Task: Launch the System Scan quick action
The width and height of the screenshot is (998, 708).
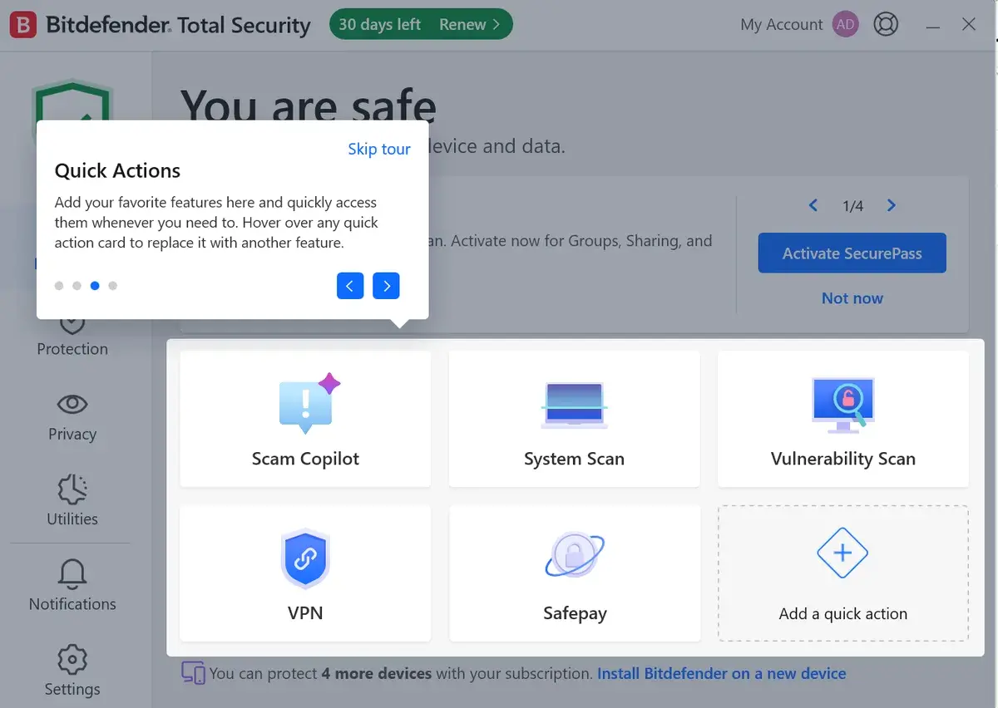Action: [x=574, y=419]
